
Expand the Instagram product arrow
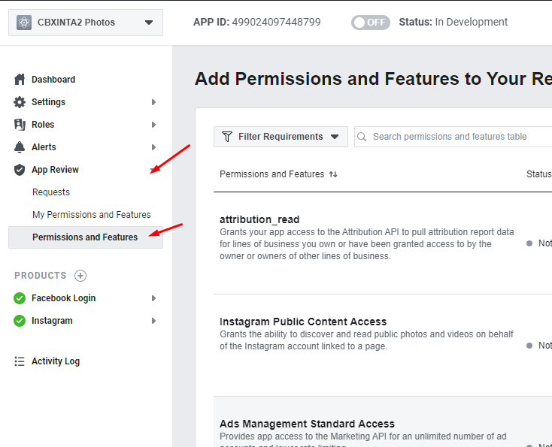[x=153, y=321]
